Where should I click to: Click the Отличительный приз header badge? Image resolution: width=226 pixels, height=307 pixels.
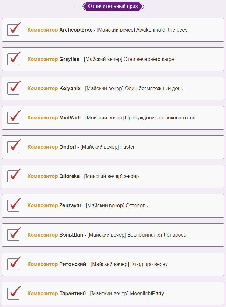point(113,6)
